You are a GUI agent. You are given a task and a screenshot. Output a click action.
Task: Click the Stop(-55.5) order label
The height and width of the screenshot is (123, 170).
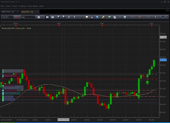(x=9, y=76)
